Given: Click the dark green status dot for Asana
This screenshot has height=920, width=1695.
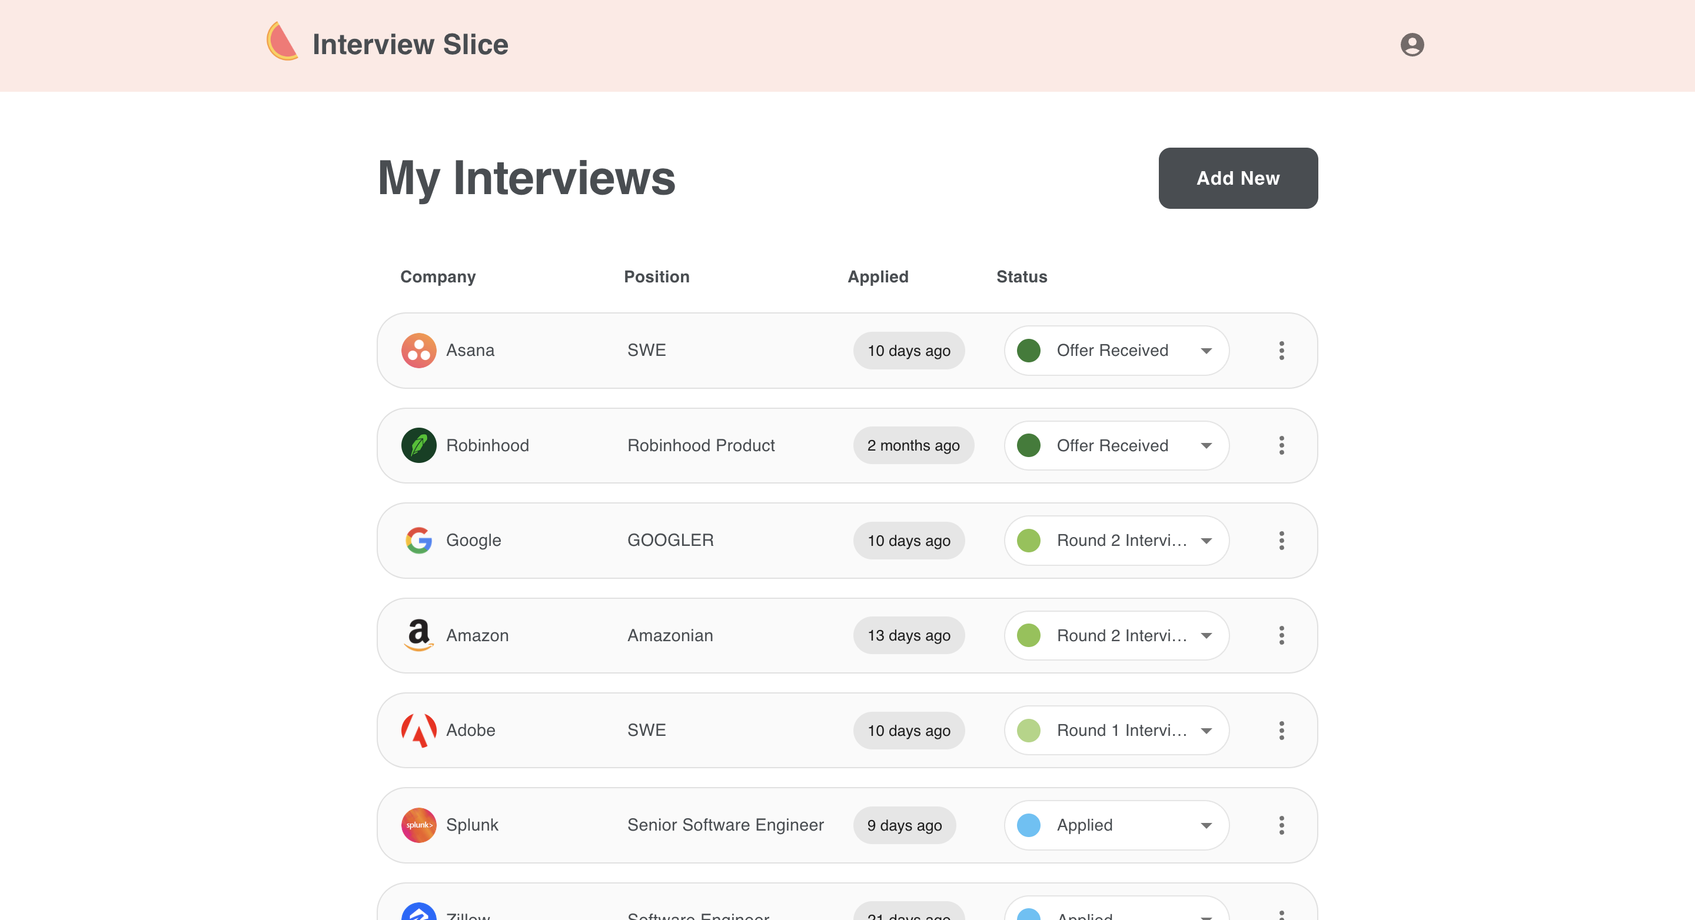Looking at the screenshot, I should click(x=1028, y=351).
